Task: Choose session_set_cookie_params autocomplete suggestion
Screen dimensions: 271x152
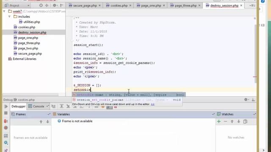Action: point(127,100)
